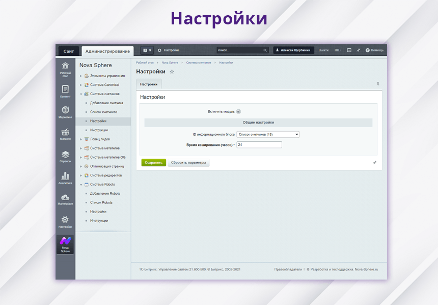Click the поиск search field
Screen dimensions: 438x305
239,50
